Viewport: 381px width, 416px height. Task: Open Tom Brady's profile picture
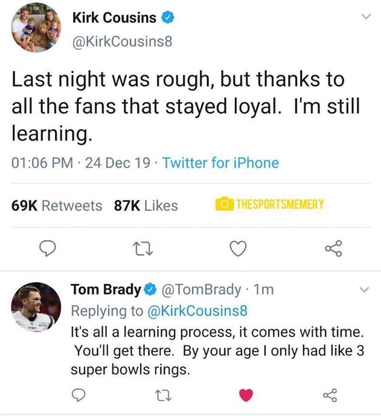click(36, 306)
